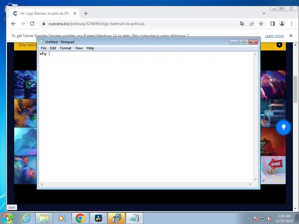
Task: Translate this page icon
Action: 242,24
